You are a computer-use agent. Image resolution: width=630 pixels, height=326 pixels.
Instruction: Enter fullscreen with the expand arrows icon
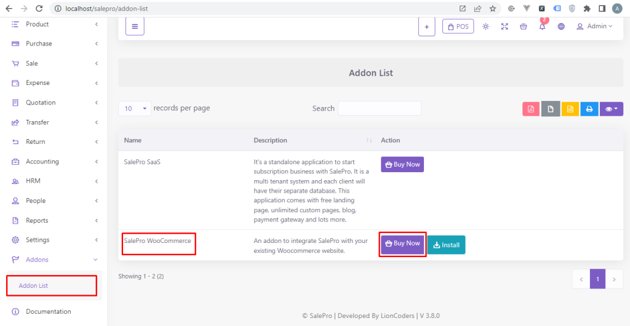[504, 26]
